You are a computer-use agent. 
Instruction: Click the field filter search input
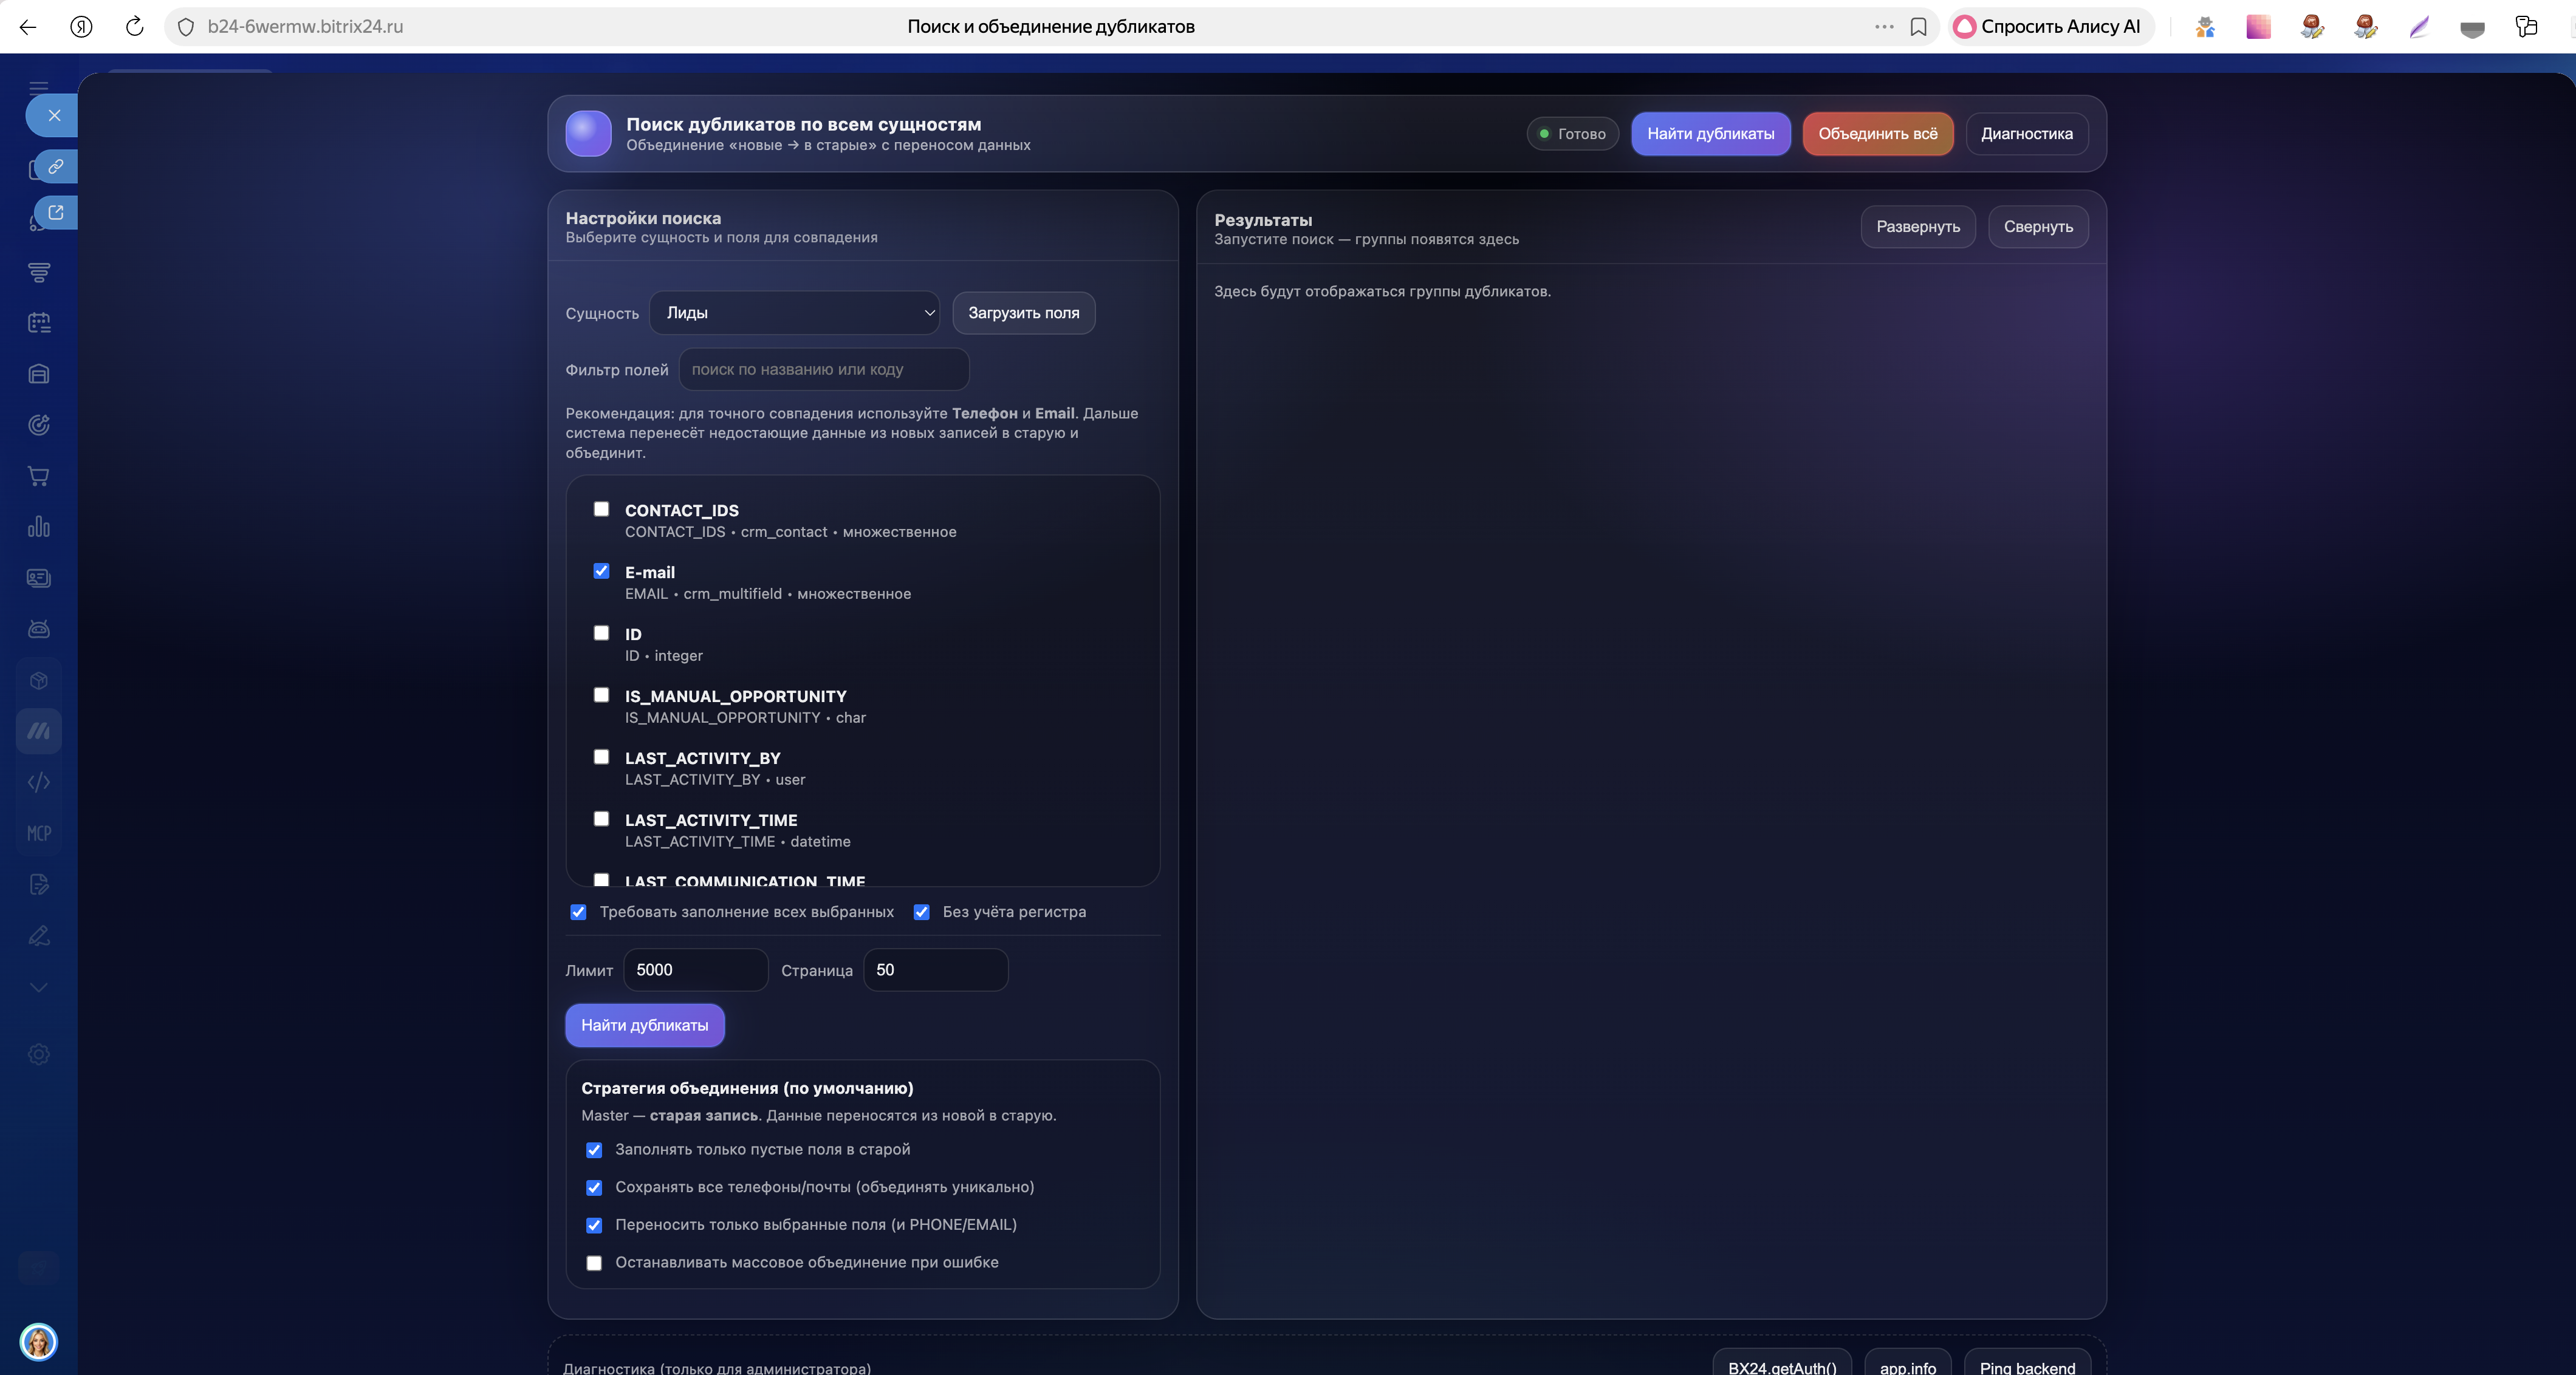click(x=823, y=370)
